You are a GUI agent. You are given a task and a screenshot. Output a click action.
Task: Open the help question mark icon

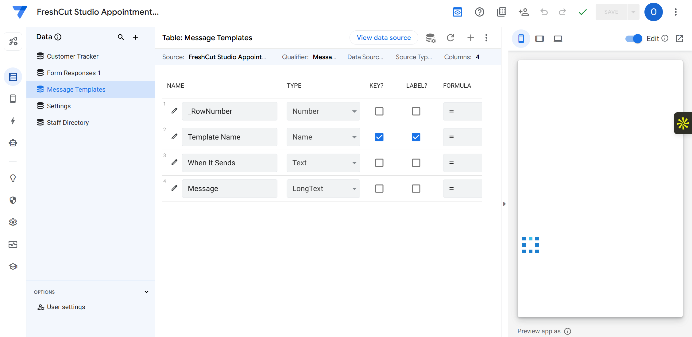click(479, 12)
